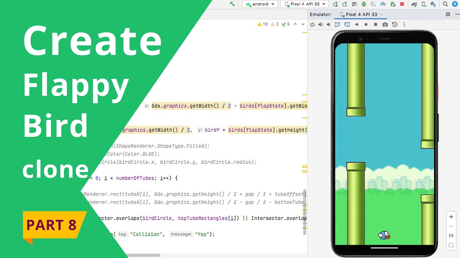The width and height of the screenshot is (460, 258).
Task: Click the "Yep" message string in code
Action: click(202, 234)
